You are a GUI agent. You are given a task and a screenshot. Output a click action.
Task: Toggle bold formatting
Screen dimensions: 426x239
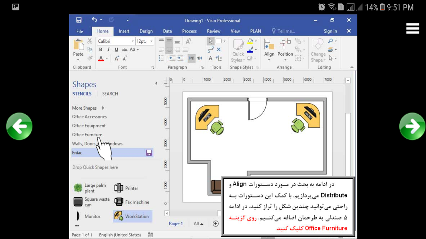101,50
